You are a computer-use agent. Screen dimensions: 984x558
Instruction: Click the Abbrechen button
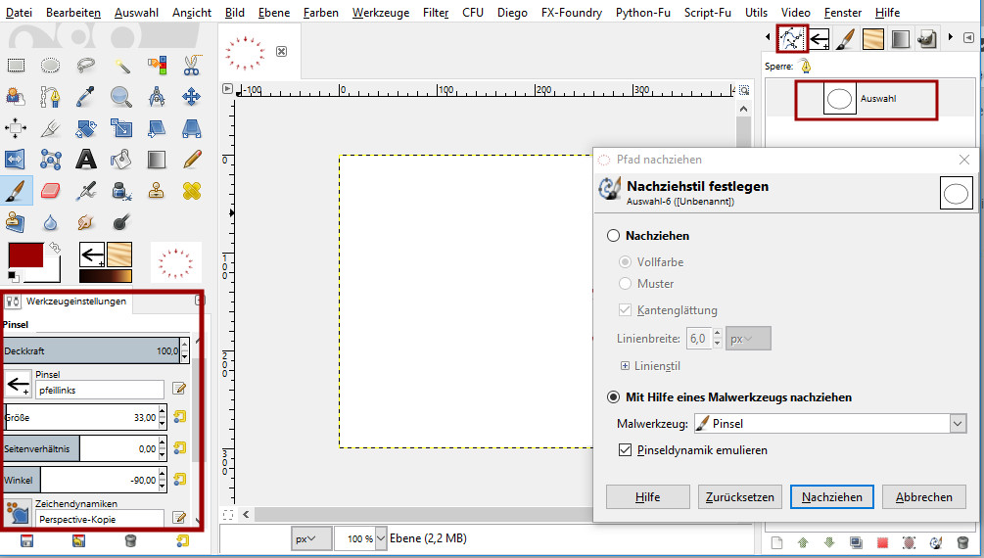pyautogui.click(x=923, y=497)
